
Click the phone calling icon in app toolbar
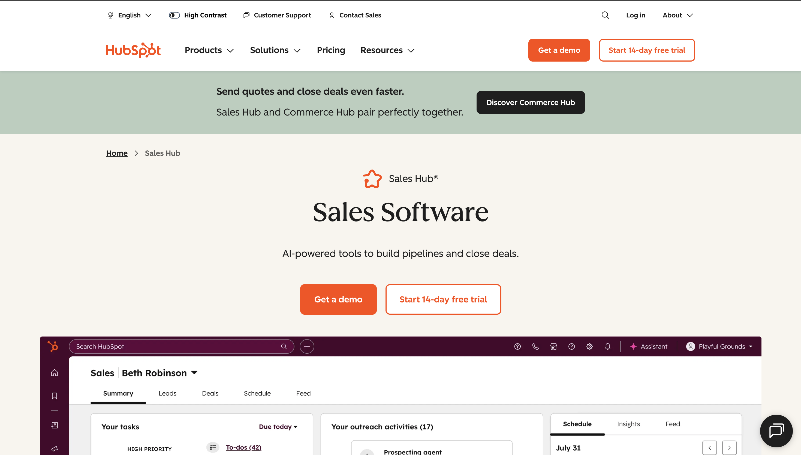coord(535,346)
